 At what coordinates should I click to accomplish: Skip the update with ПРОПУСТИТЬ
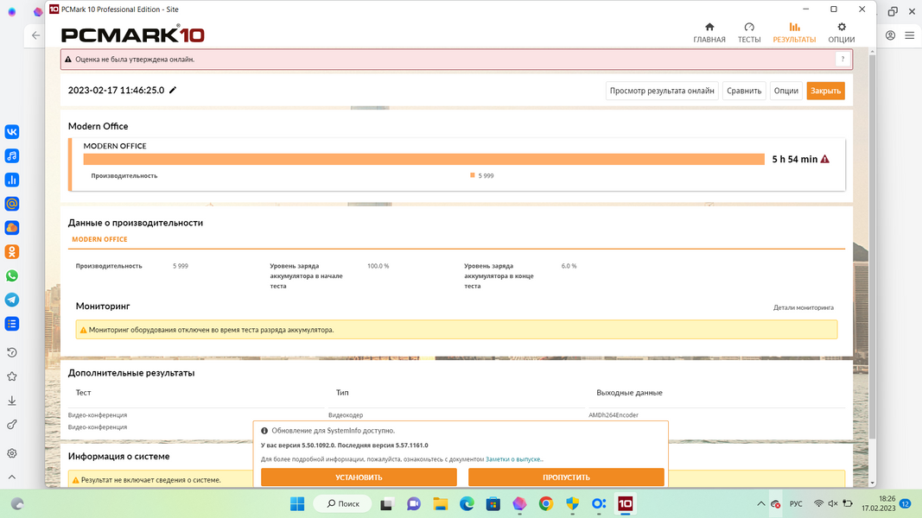[x=566, y=477]
